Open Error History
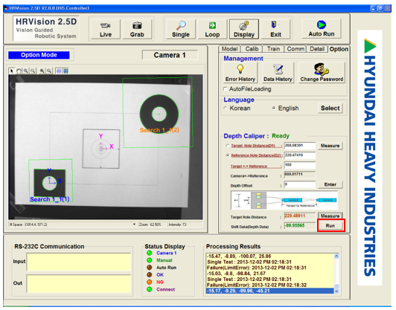396x310 pixels. (x=240, y=73)
